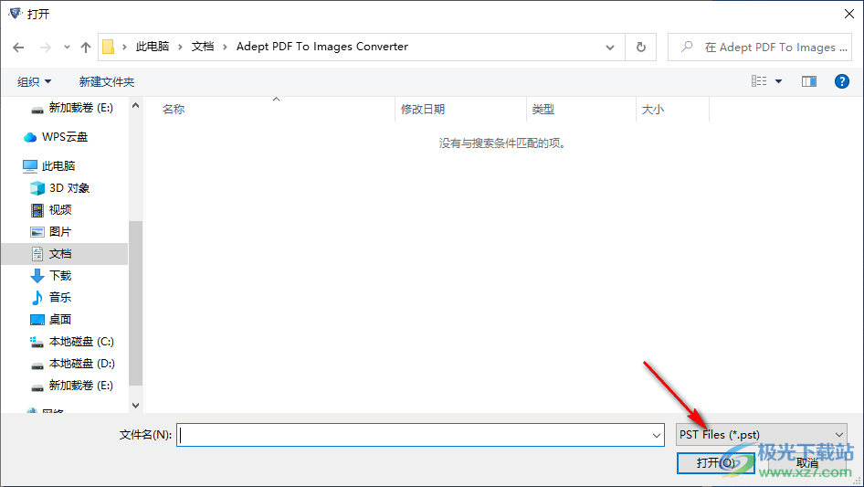The height and width of the screenshot is (487, 864).
Task: Open the 下载 folder
Action: point(51,276)
